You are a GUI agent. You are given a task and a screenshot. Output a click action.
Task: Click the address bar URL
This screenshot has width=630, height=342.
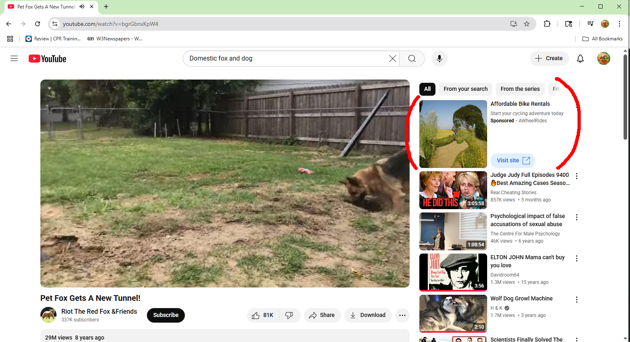(111, 24)
